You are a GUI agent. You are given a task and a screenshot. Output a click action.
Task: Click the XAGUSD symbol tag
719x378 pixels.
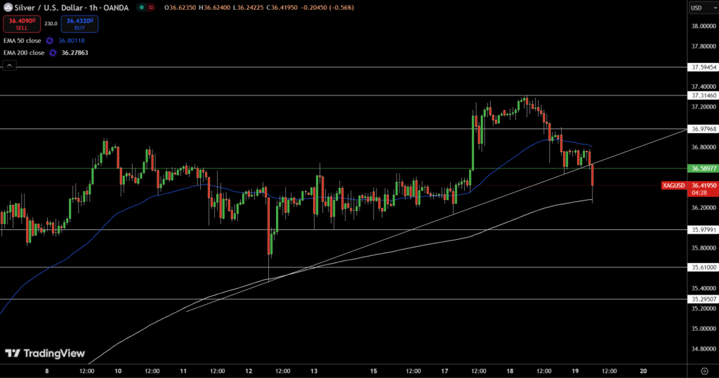[673, 186]
